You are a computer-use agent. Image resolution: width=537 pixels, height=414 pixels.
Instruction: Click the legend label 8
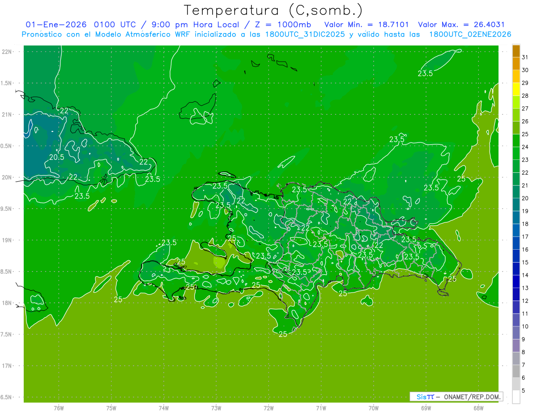click(x=524, y=352)
